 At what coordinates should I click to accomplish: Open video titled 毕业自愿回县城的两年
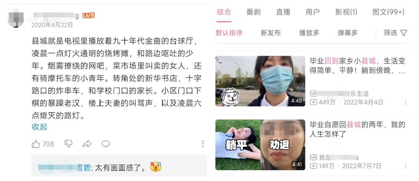click(358, 129)
